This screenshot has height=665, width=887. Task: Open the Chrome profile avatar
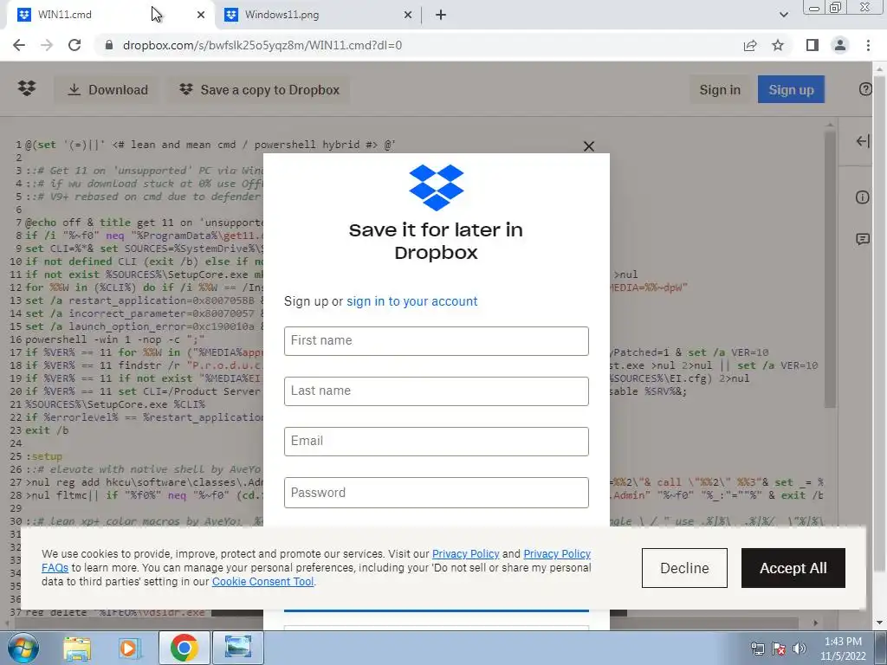[840, 45]
